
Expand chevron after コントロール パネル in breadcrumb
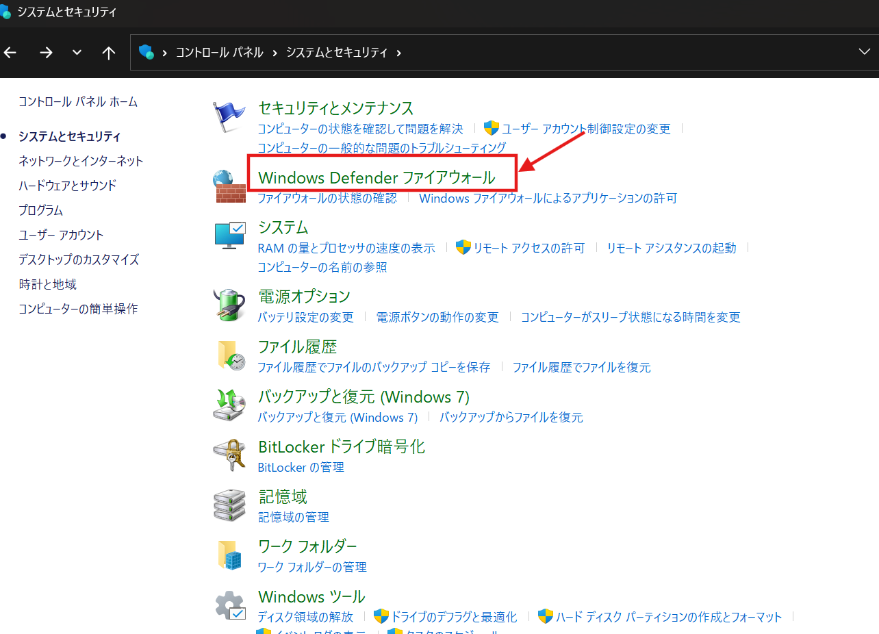(x=275, y=53)
